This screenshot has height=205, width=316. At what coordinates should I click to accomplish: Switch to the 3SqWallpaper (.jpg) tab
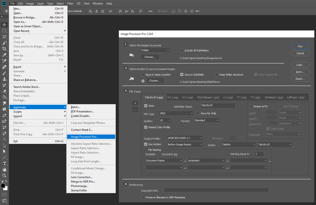tap(208, 97)
